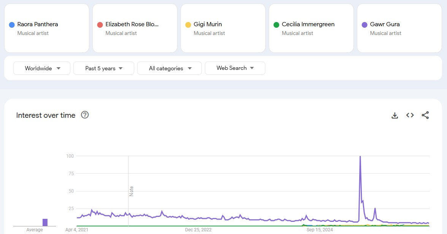
Task: Click the purple dot for Gawr Gura
Action: click(x=364, y=25)
